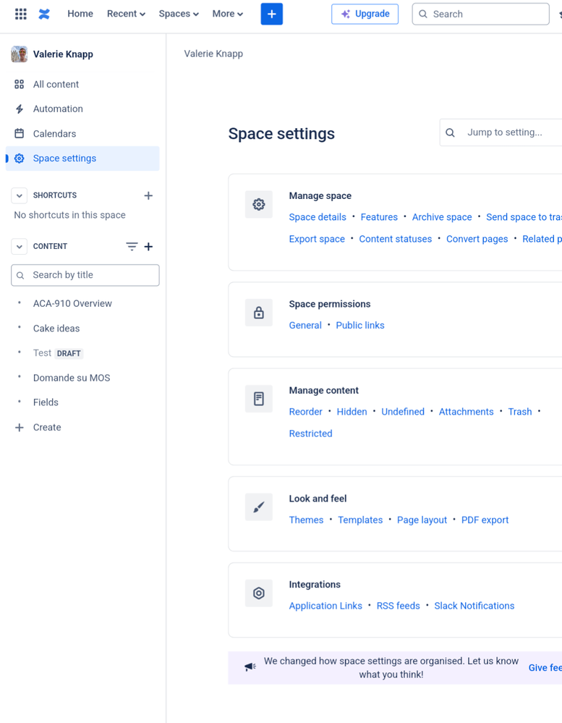Click the Manage space gear icon
Screen dimensions: 562x723
pyautogui.click(x=258, y=204)
